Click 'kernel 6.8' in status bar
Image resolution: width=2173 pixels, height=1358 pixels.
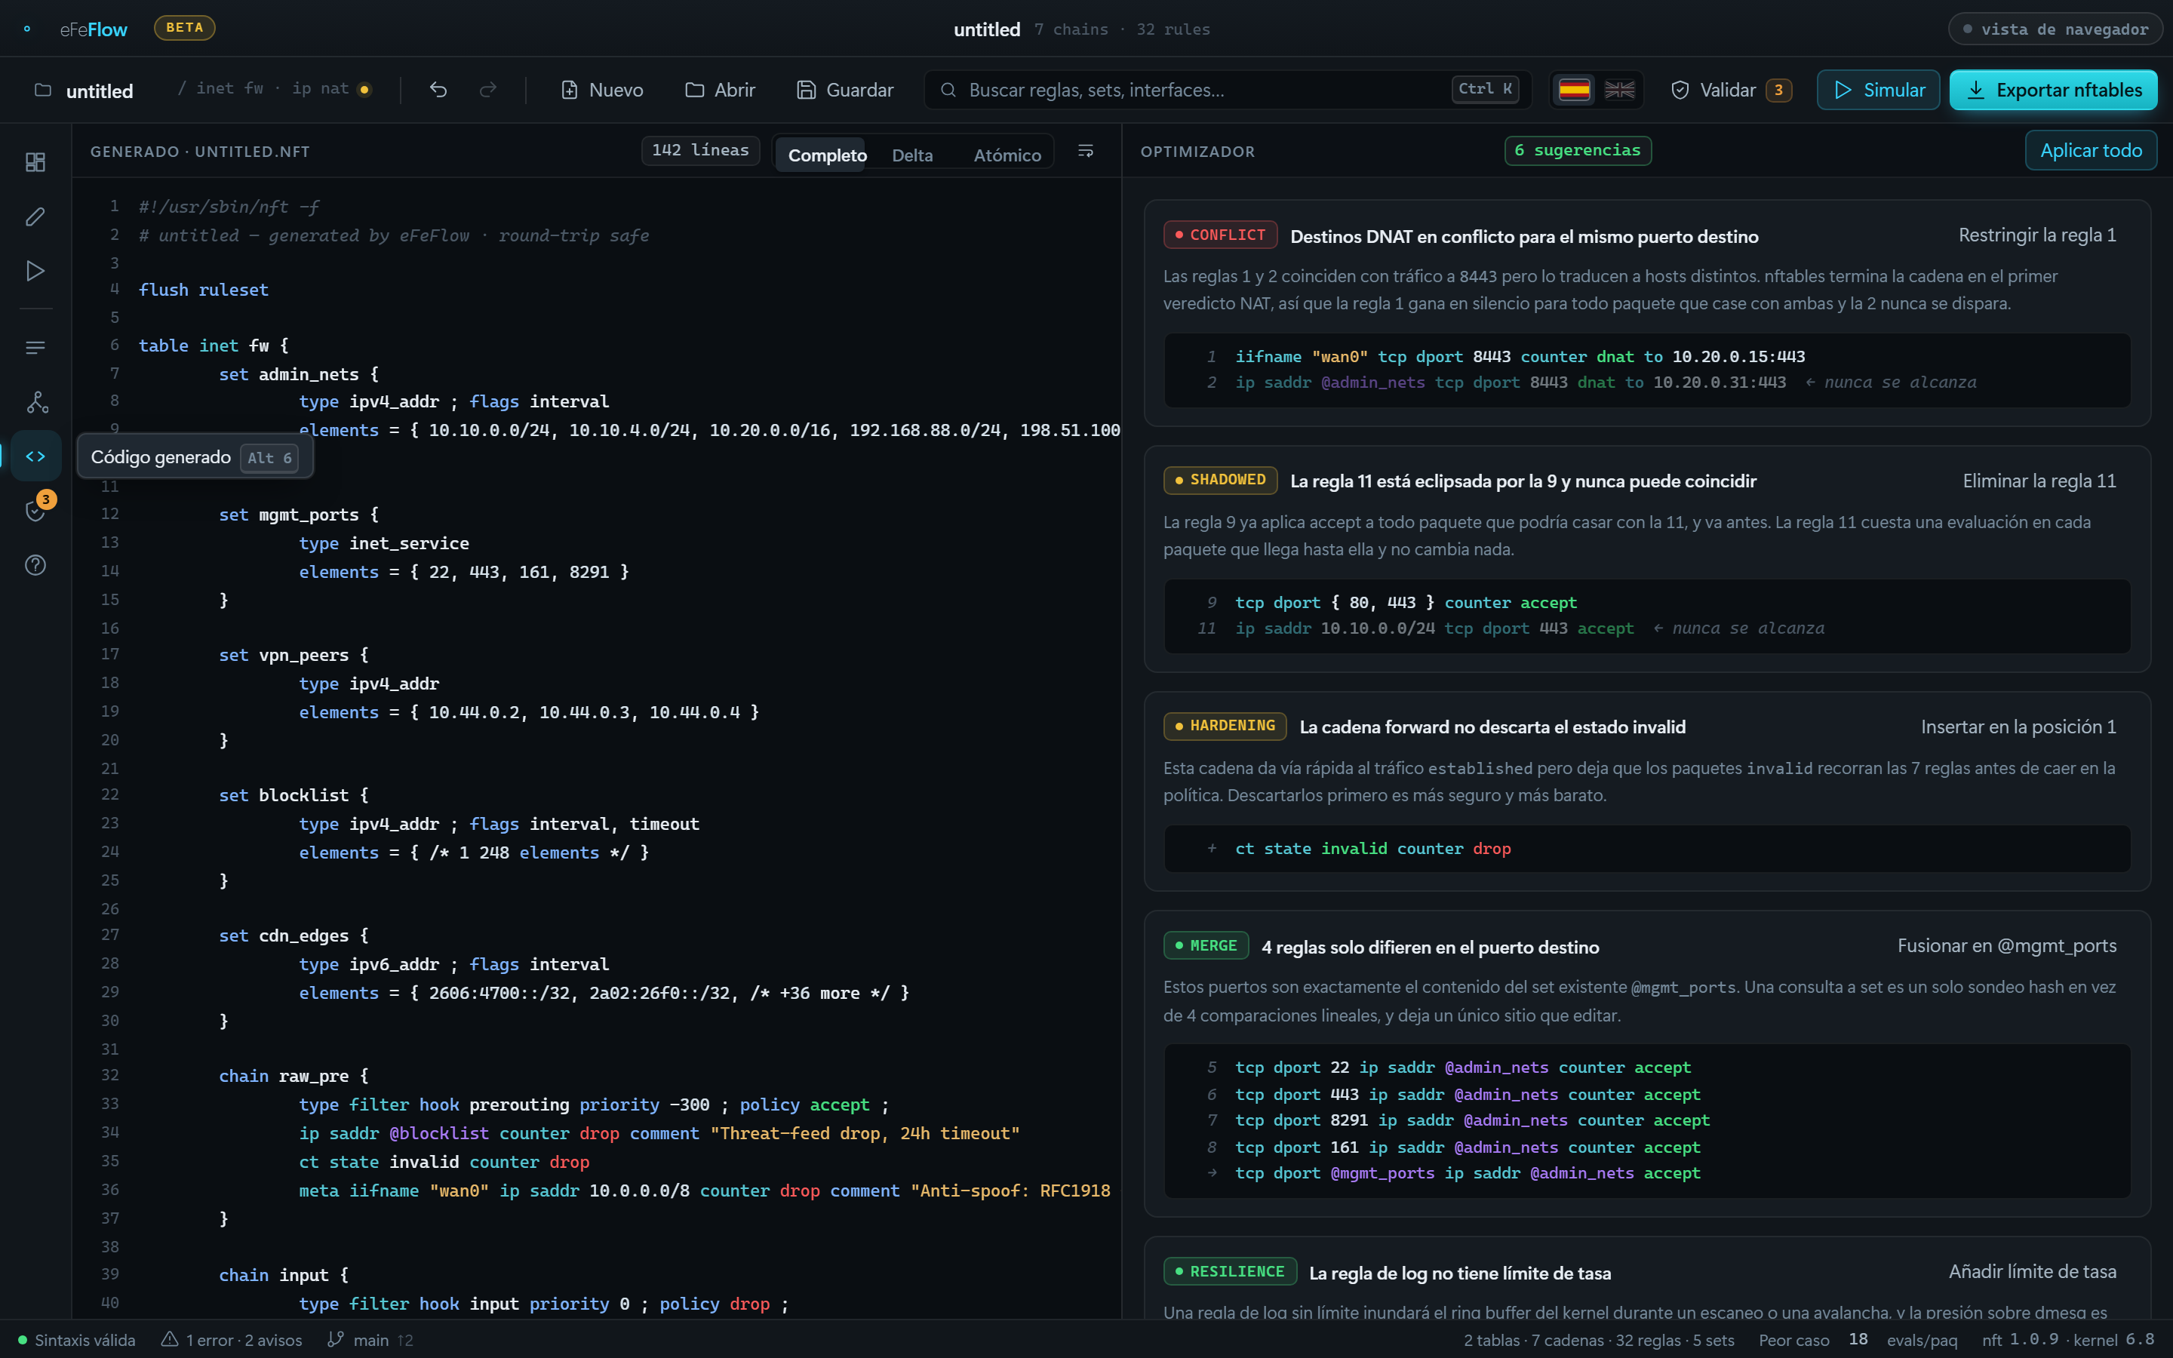[2113, 1340]
